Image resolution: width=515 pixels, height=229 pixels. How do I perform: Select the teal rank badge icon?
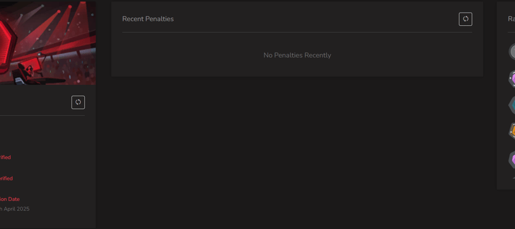pos(512,105)
